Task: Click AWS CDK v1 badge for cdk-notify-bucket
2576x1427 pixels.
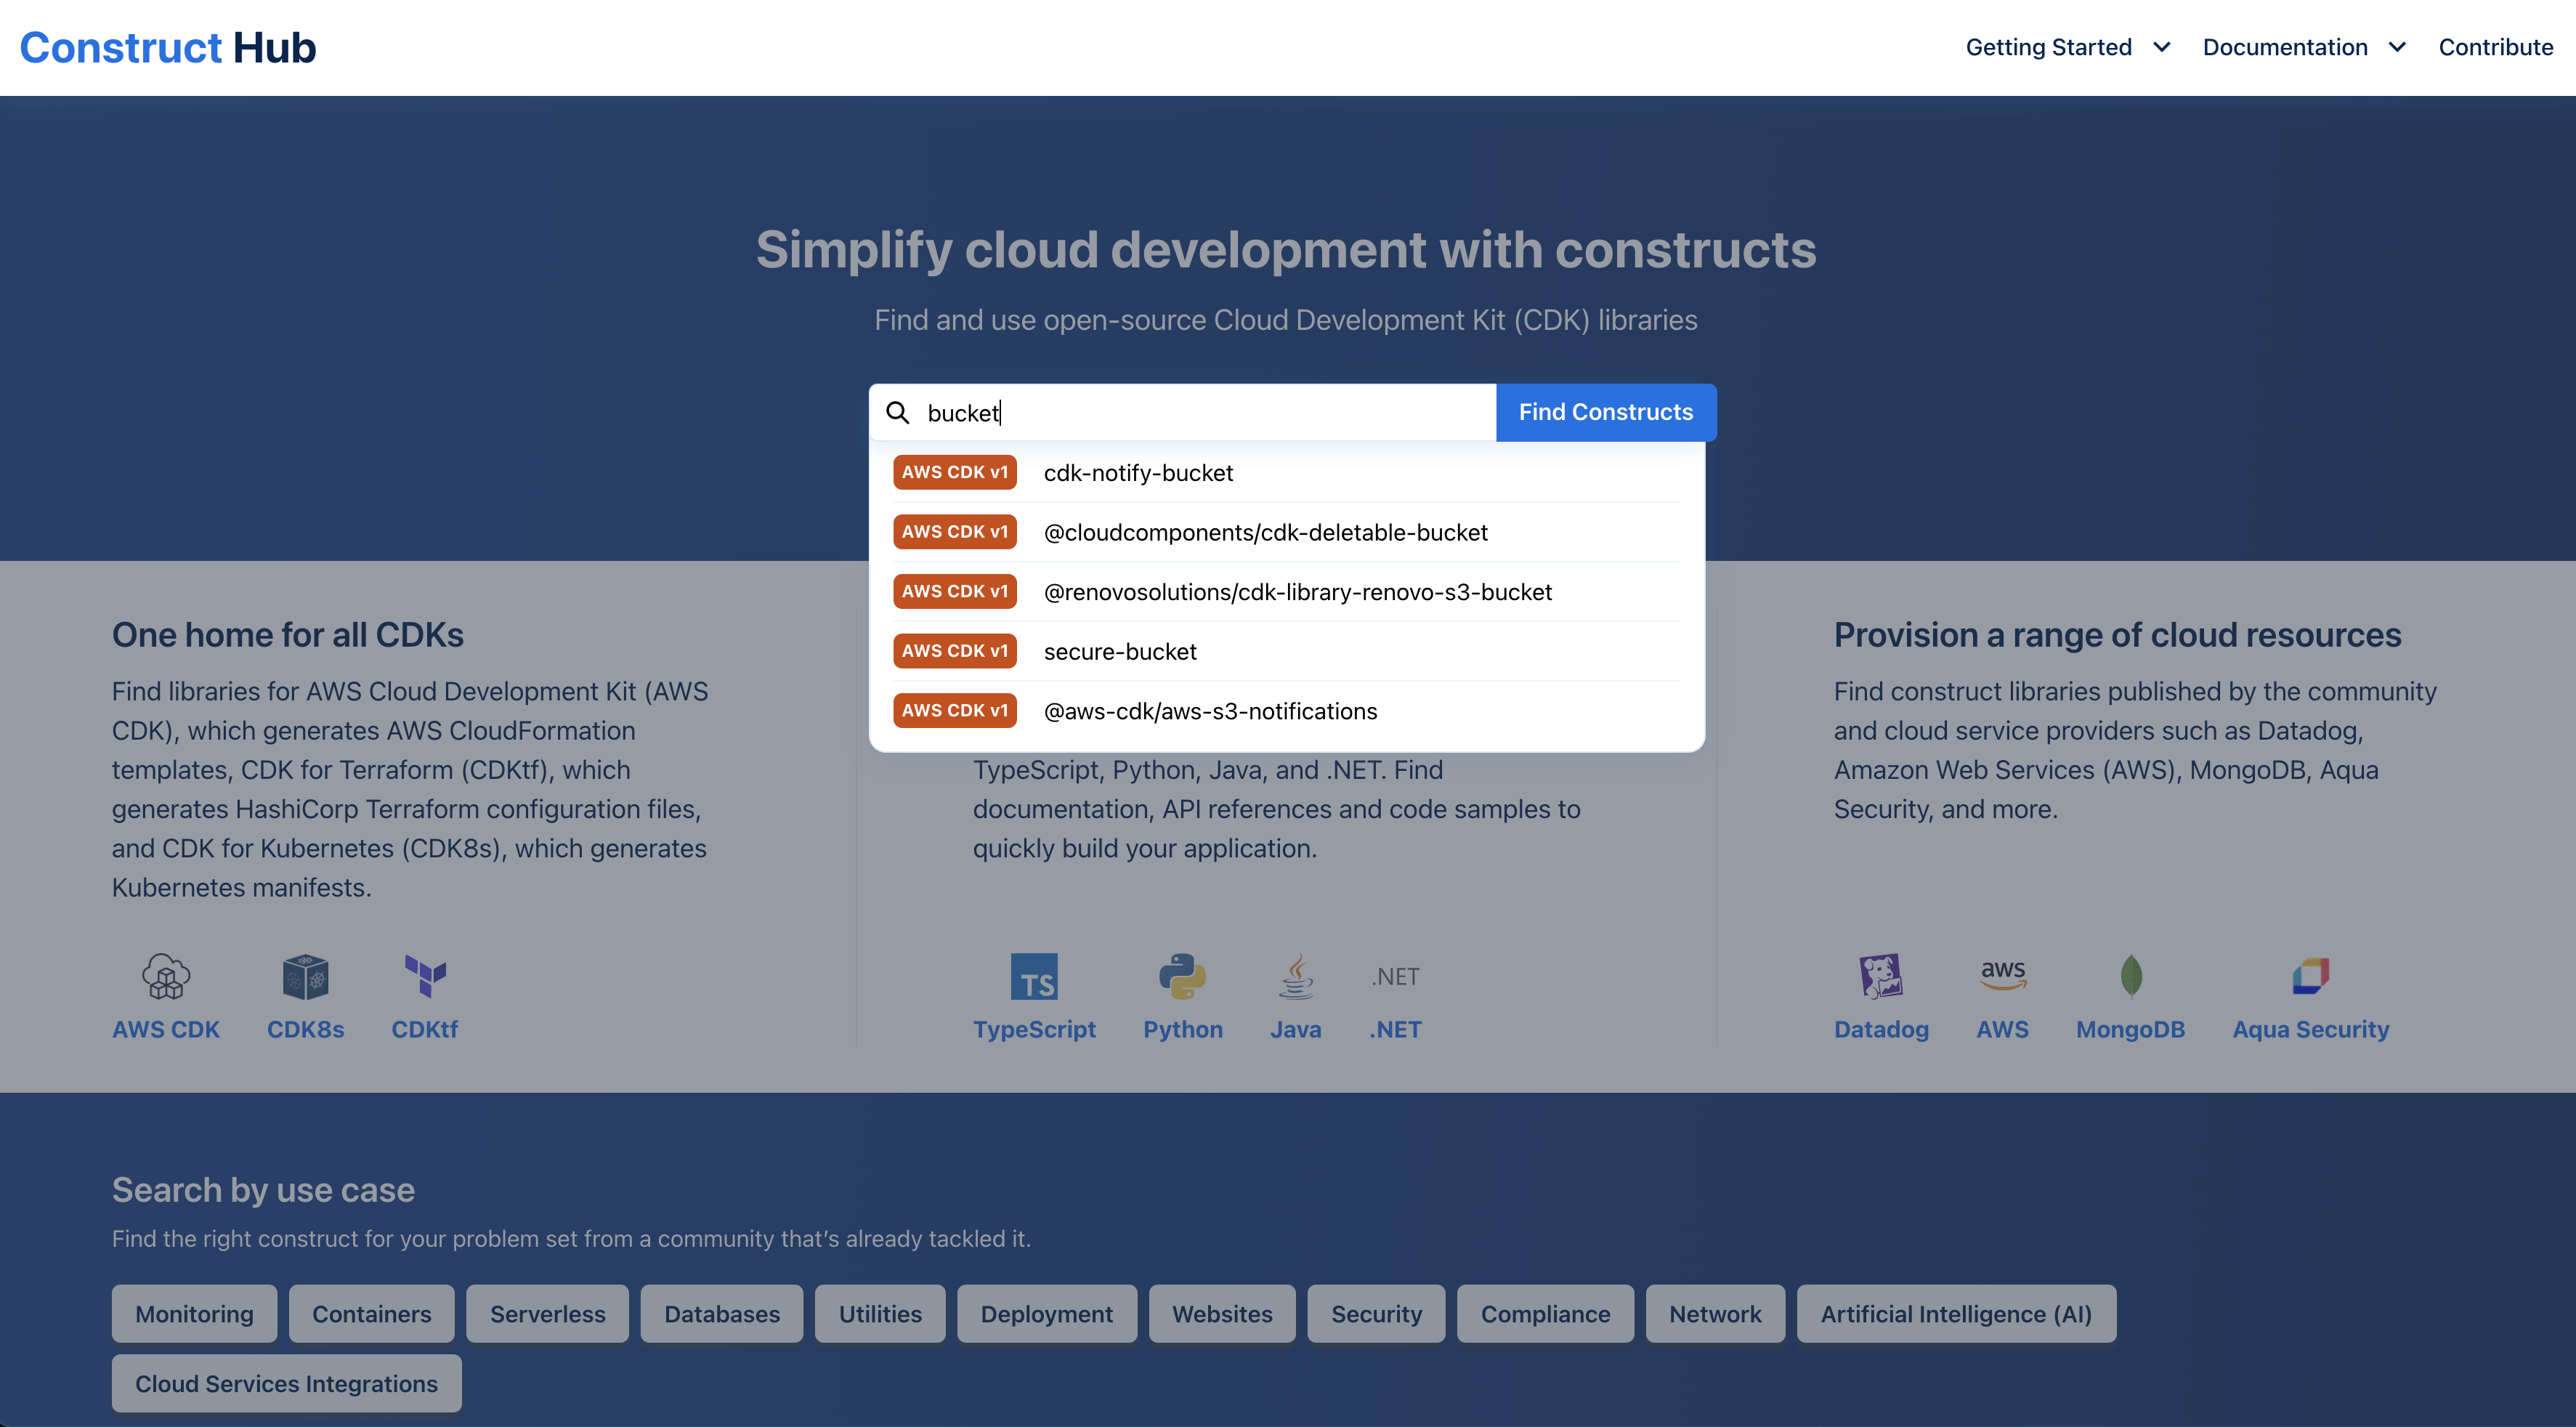Action: tap(955, 472)
